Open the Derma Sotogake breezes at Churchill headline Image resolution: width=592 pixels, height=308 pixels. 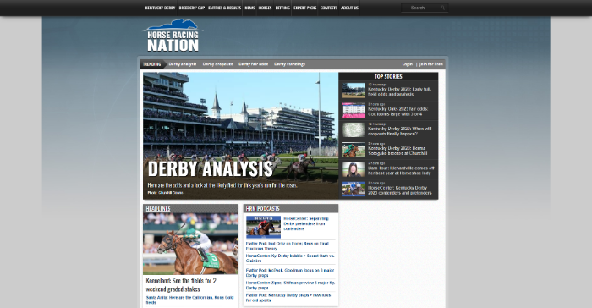click(x=397, y=151)
